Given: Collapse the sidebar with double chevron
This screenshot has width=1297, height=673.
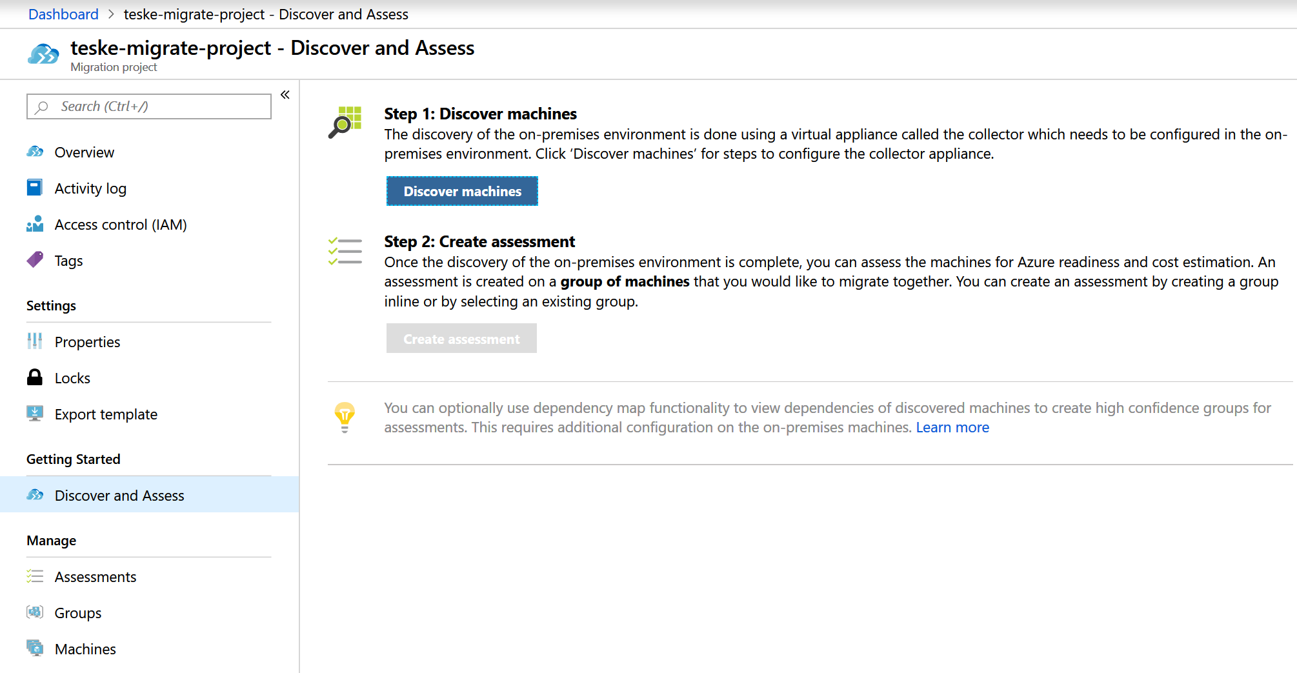Looking at the screenshot, I should pyautogui.click(x=285, y=95).
